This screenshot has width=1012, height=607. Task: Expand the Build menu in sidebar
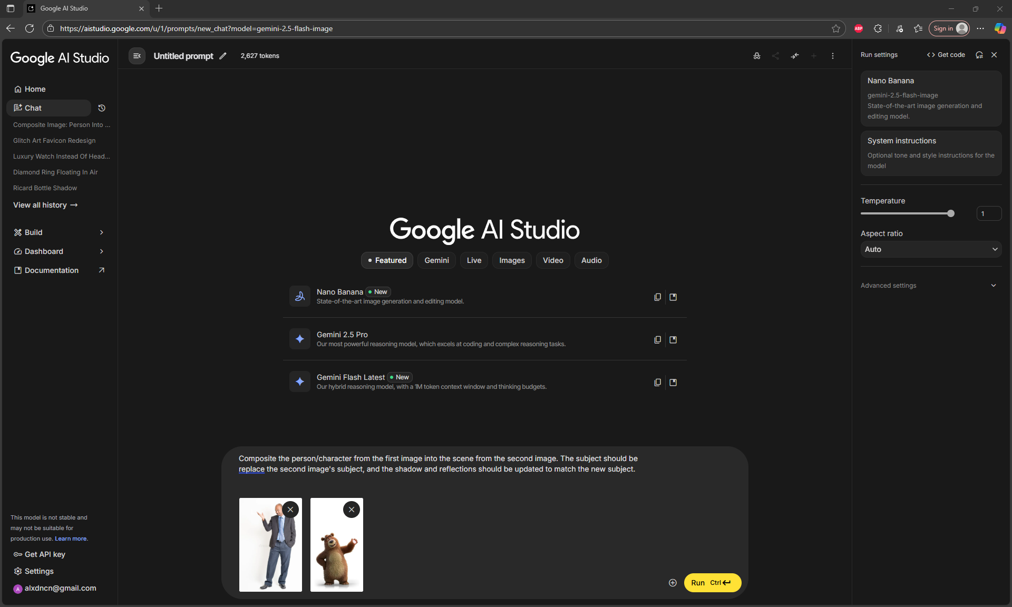(x=58, y=232)
